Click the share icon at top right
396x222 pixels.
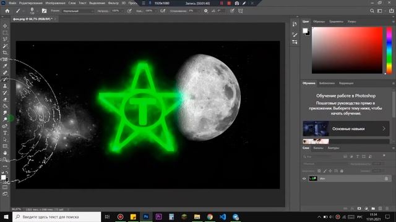click(x=392, y=11)
